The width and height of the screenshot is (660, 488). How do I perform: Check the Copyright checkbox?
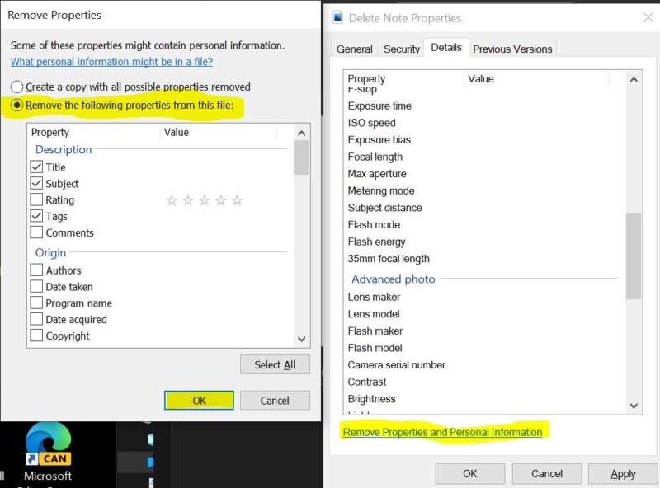coord(37,335)
